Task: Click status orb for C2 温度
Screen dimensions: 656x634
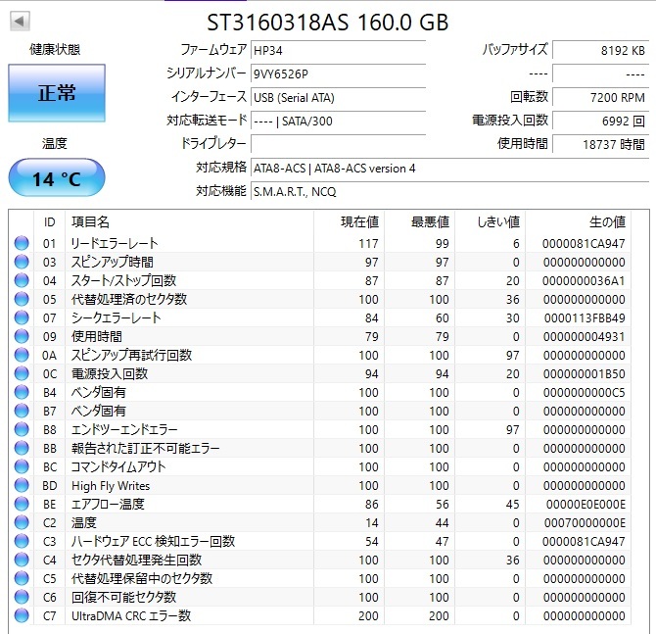Action: point(22,522)
